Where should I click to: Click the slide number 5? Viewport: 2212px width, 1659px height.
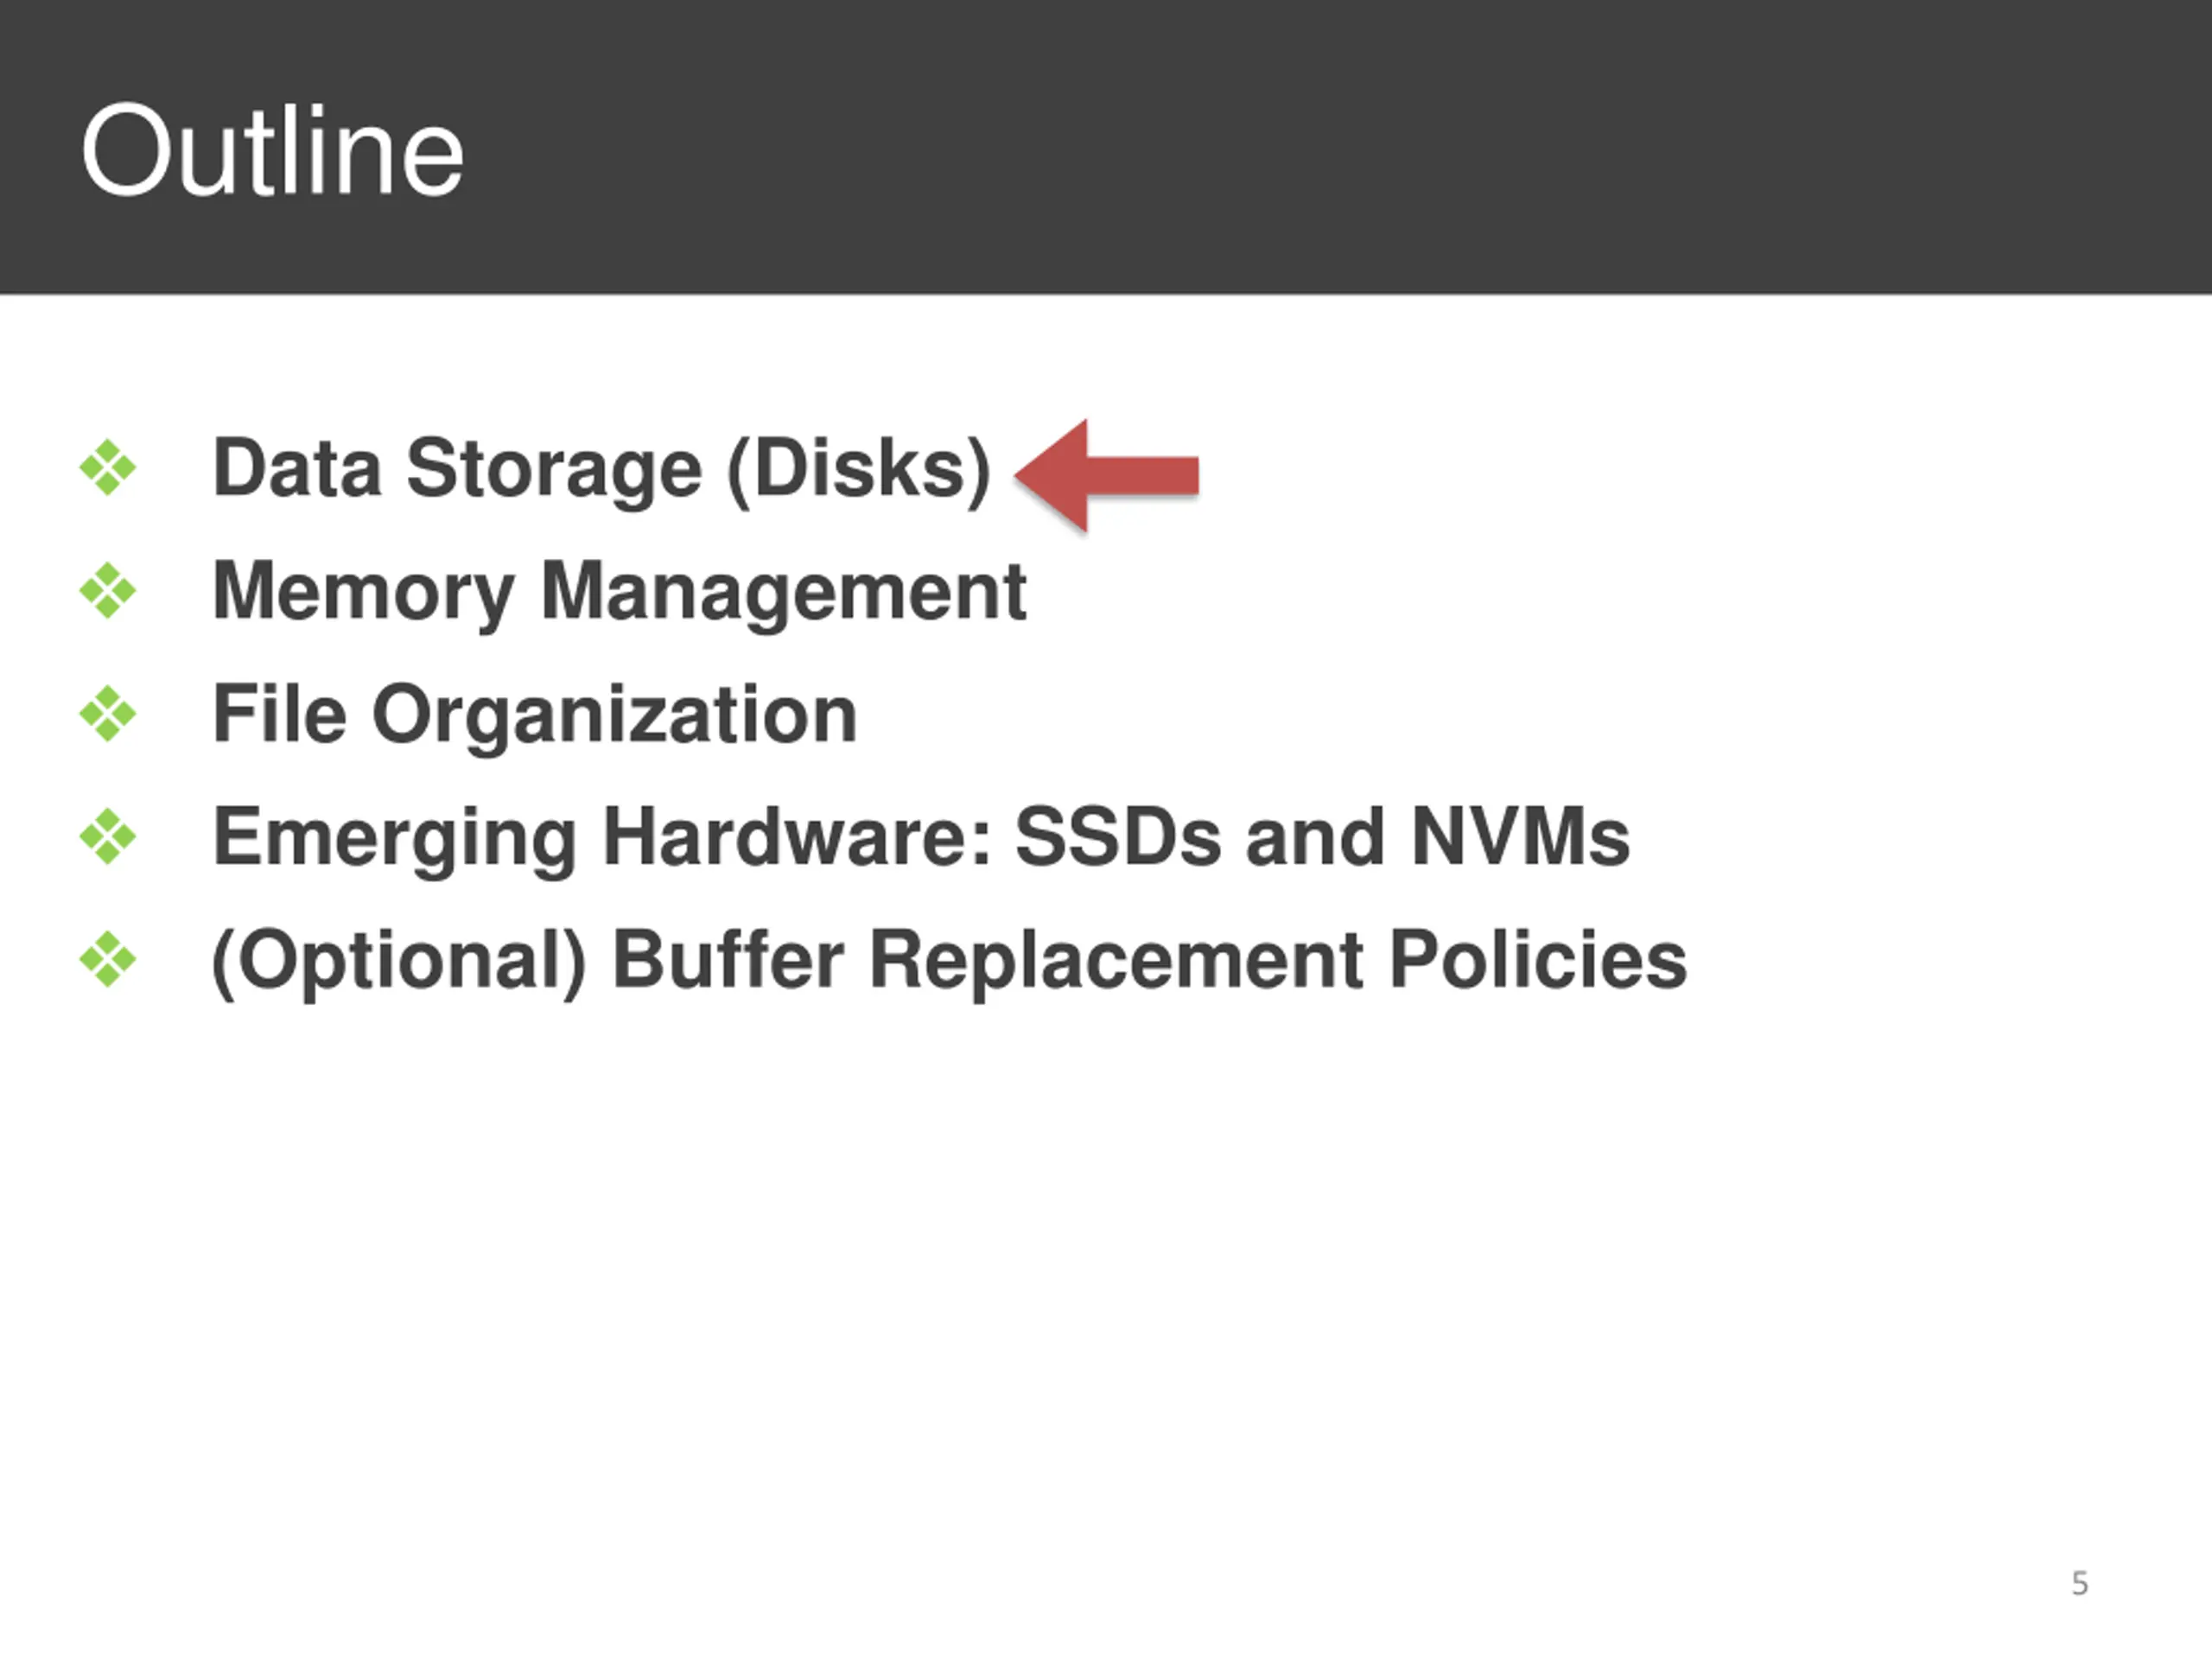[2079, 1584]
